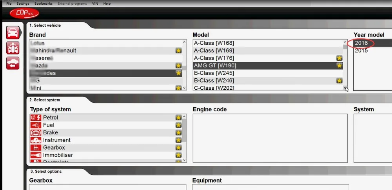Select Mercedes in the Brand list
Image resolution: width=392 pixels, height=190 pixels.
pos(106,73)
